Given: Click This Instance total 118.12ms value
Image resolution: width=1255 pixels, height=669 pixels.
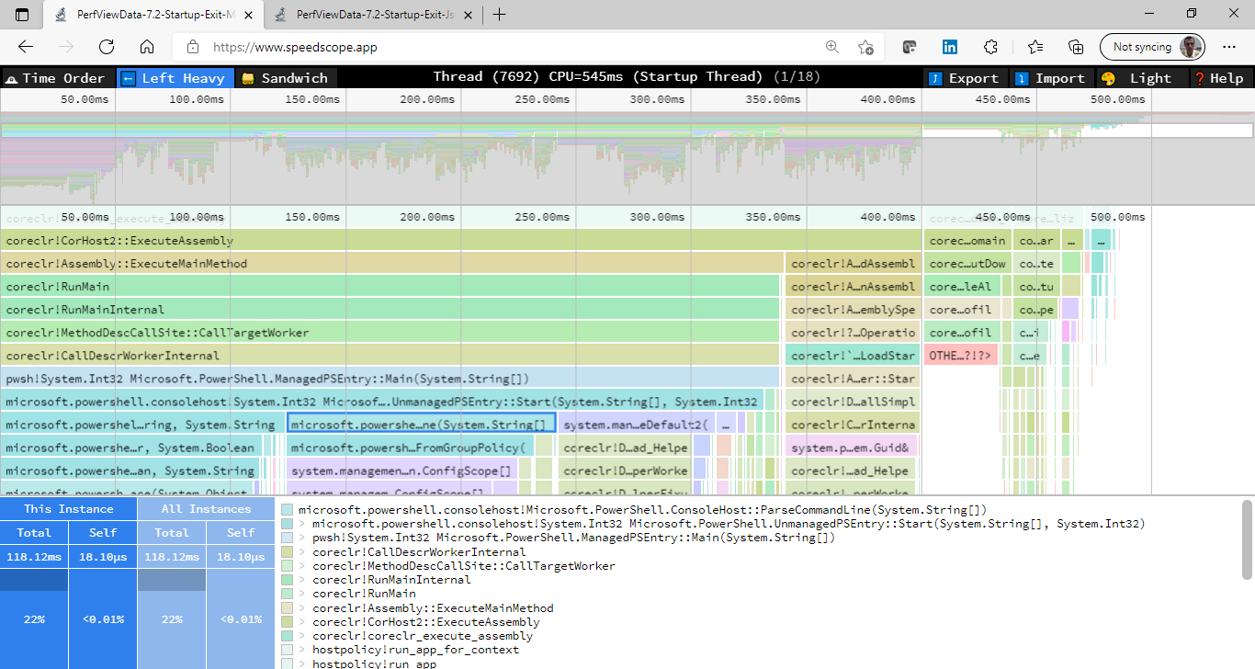Looking at the screenshot, I should point(34,557).
